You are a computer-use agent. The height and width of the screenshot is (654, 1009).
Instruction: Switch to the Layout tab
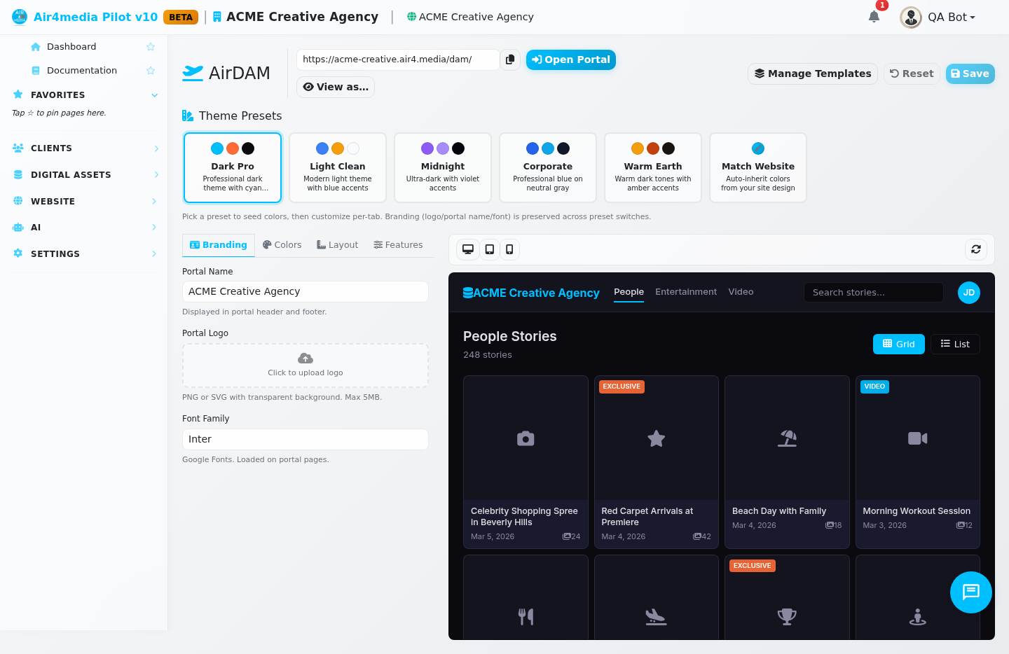point(337,245)
